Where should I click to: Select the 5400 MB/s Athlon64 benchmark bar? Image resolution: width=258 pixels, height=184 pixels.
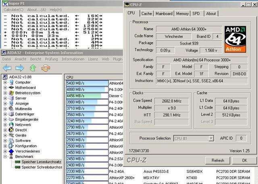87,83
